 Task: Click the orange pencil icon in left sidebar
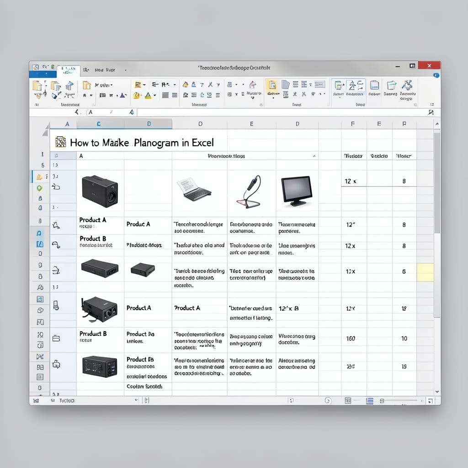39,177
